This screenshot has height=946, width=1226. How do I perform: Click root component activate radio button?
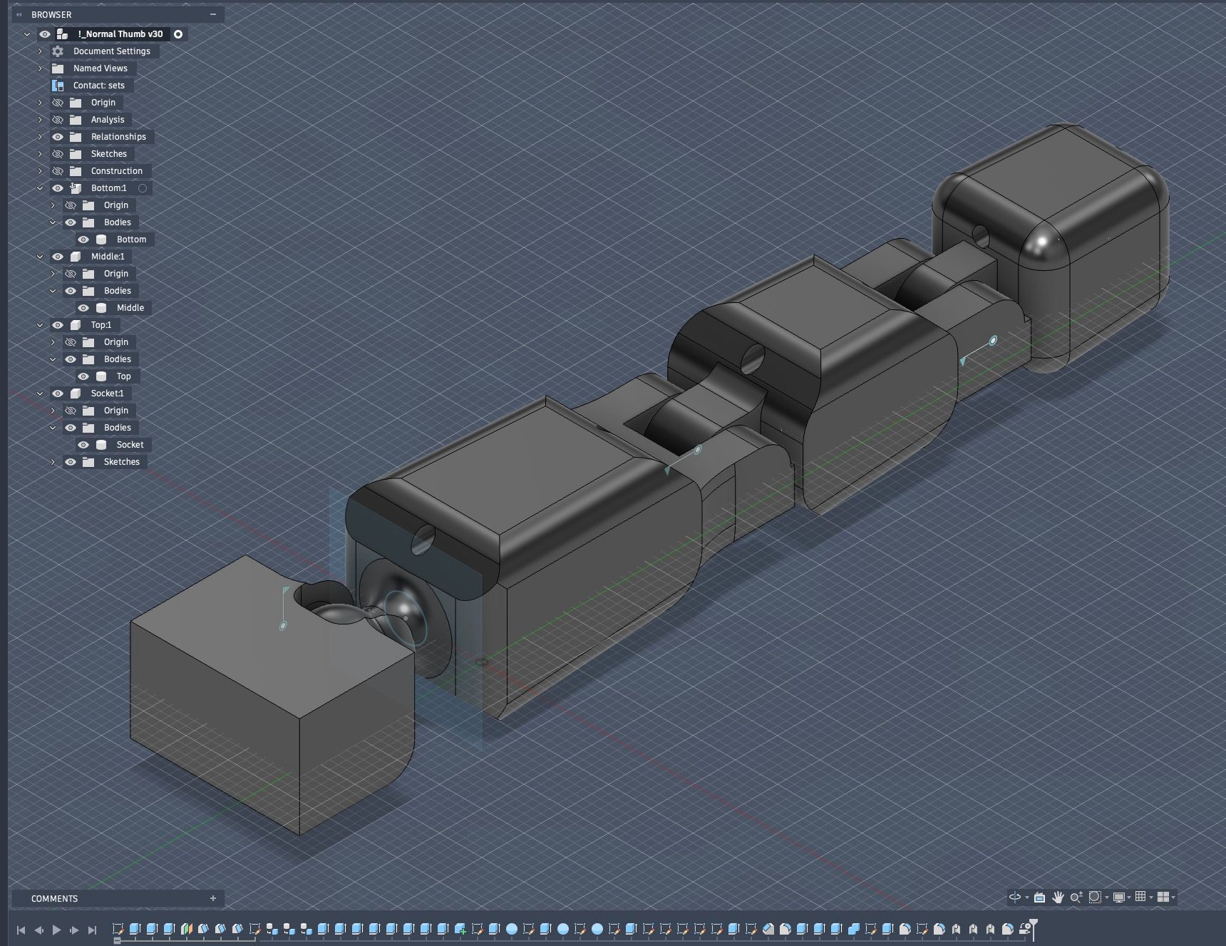click(x=178, y=34)
